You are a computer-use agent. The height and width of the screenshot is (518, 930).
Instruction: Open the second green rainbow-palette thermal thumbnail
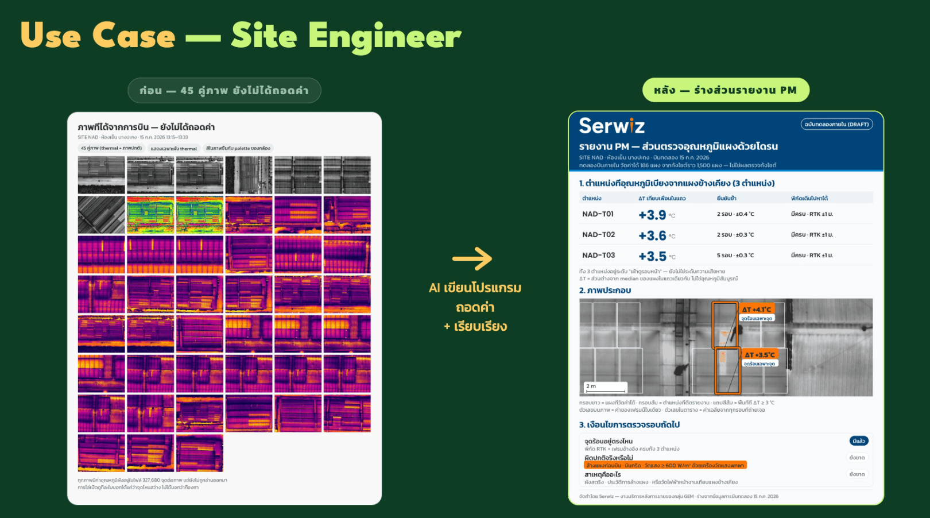pyautogui.click(x=199, y=214)
